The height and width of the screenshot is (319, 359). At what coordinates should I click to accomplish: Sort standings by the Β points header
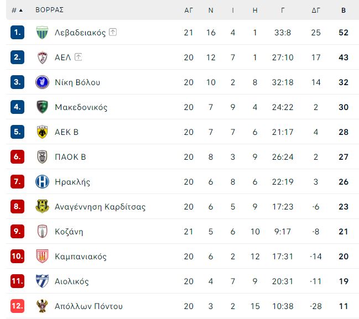coord(343,11)
